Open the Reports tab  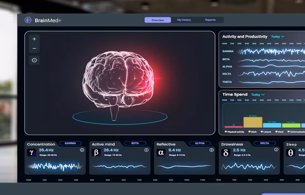[x=210, y=20]
